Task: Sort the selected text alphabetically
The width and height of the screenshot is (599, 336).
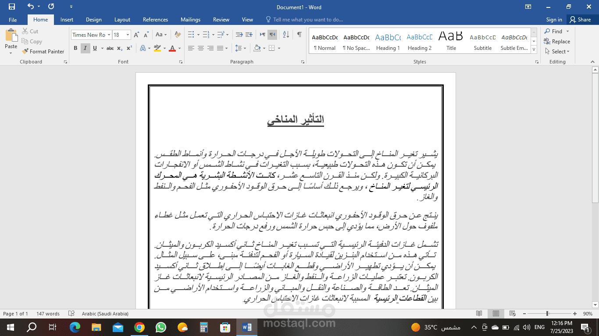Action: (x=286, y=35)
